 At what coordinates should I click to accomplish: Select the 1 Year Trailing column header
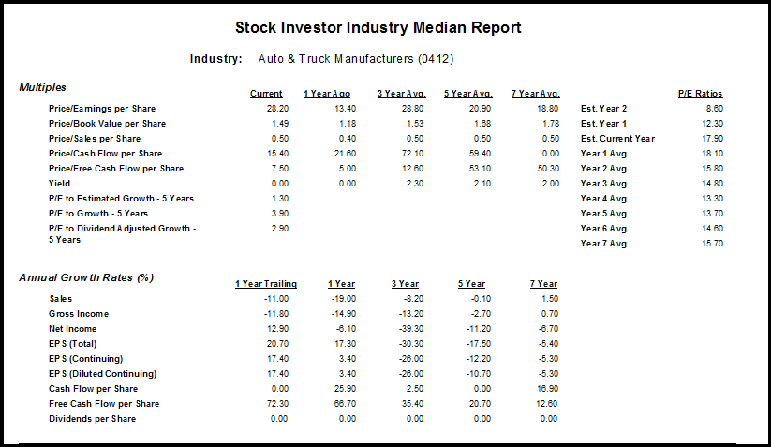tap(266, 284)
